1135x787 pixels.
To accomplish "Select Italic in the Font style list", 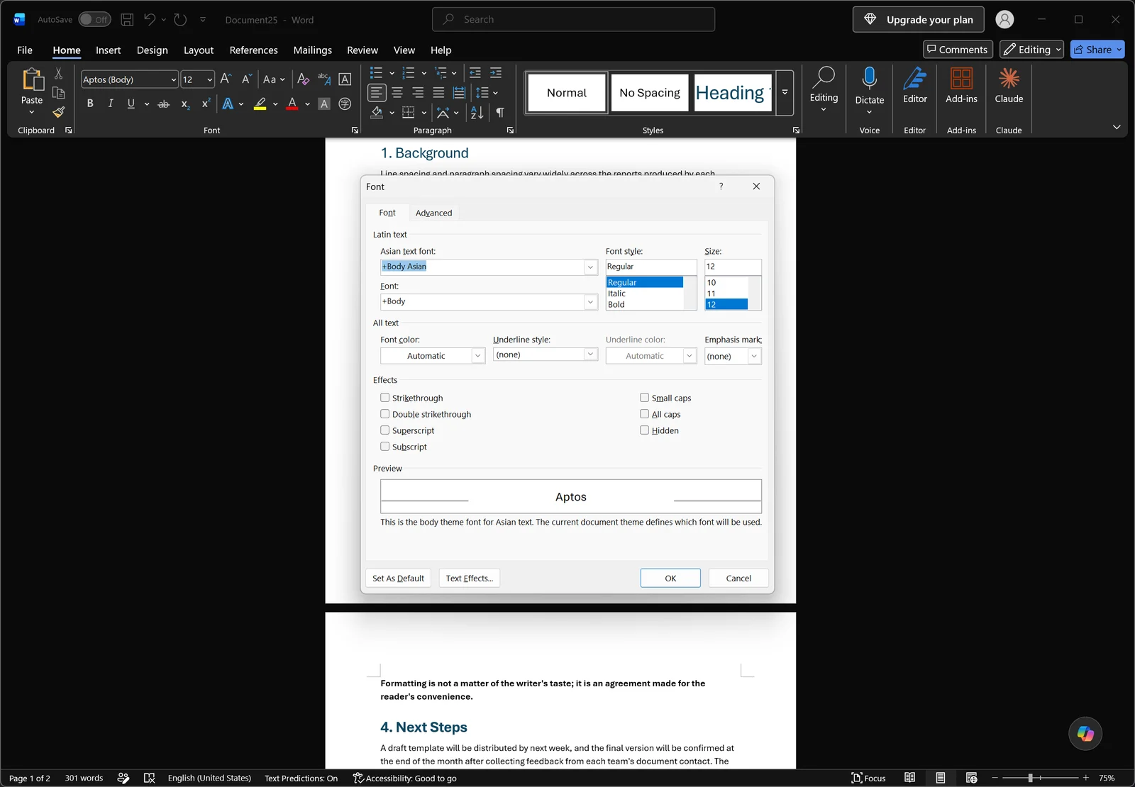I will click(644, 294).
